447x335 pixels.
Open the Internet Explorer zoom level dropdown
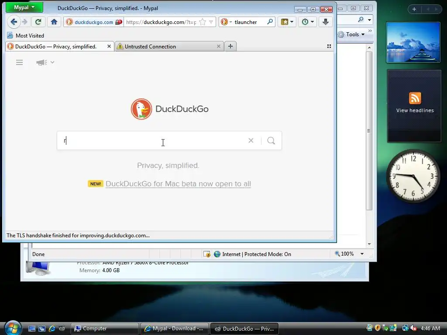coord(362,254)
